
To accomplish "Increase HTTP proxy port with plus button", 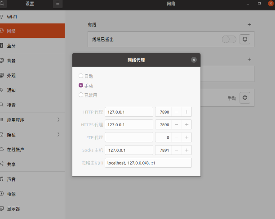I will click(186, 112).
